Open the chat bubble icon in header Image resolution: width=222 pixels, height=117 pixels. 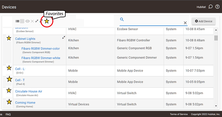coord(210,7)
